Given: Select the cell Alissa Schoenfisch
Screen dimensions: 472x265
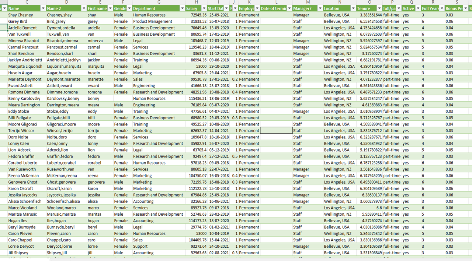Looking at the screenshot, I should click(x=27, y=201).
